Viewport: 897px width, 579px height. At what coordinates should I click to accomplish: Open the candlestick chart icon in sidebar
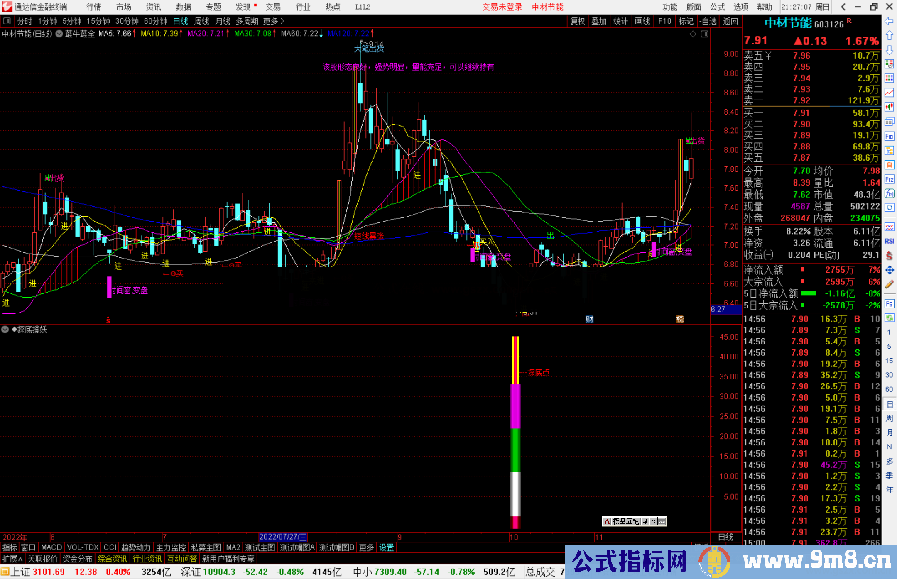point(889,107)
